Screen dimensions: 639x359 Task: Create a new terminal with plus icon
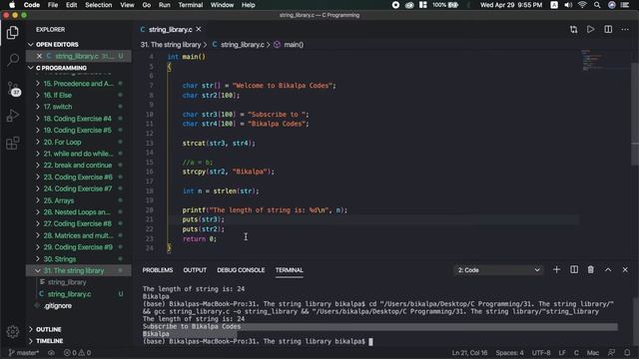(x=556, y=270)
